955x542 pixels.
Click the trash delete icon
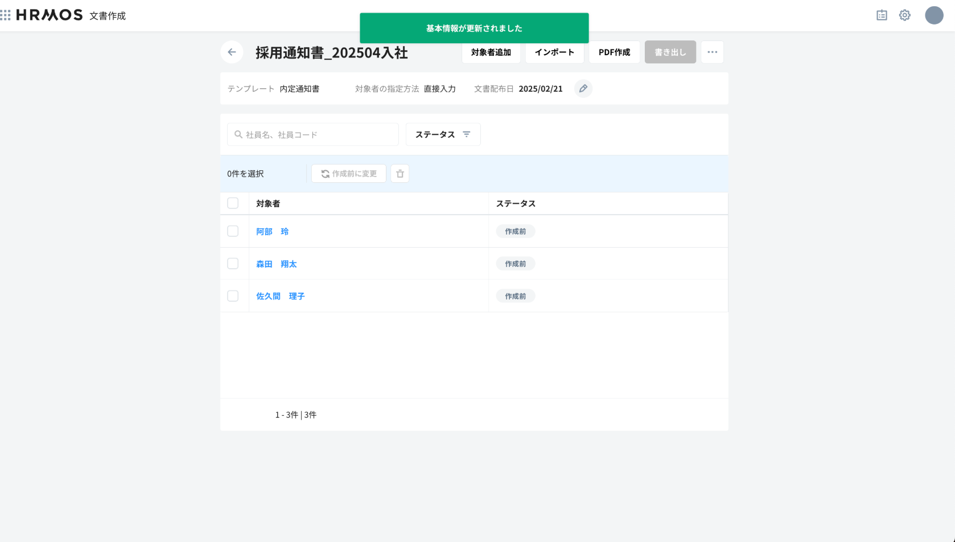(x=400, y=174)
